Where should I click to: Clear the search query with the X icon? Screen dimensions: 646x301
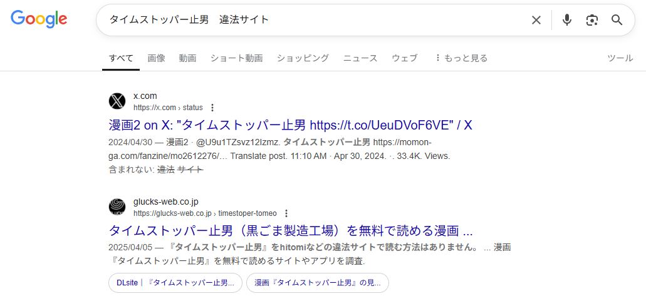[x=536, y=20]
